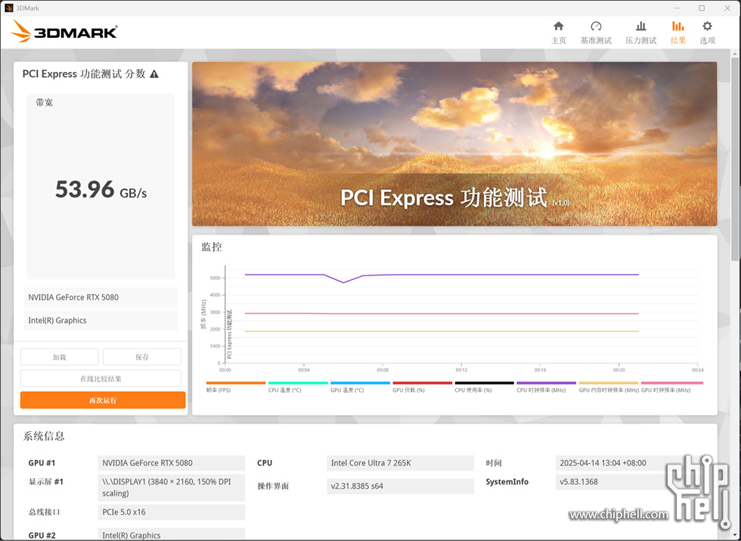Image resolution: width=741 pixels, height=541 pixels.
Task: Click the GPU #2 Intel(R) Graphics value
Action: tap(171, 535)
